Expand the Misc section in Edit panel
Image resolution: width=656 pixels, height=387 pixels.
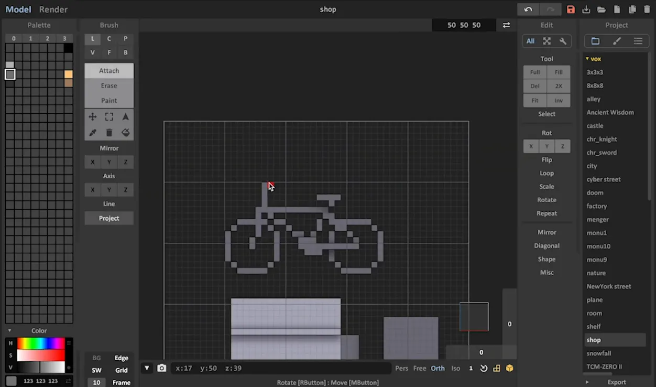pos(546,273)
